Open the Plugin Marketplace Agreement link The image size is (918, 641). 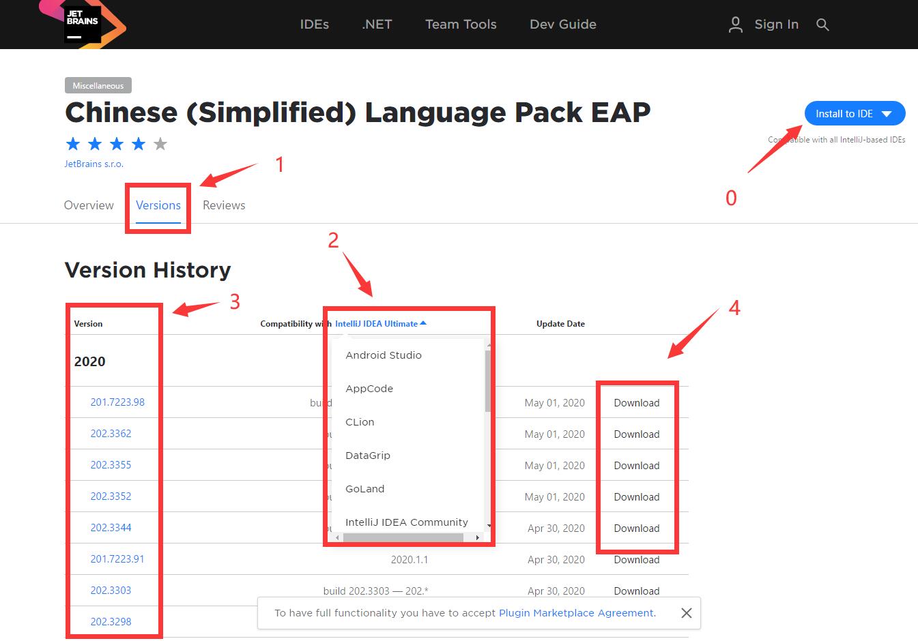[x=576, y=613]
